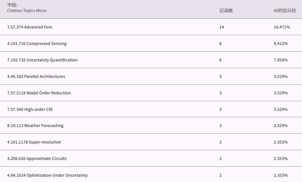Open 7.57.2118 Model Order Reduction entry
Viewport: 302px width, 182px height.
coord(39,93)
